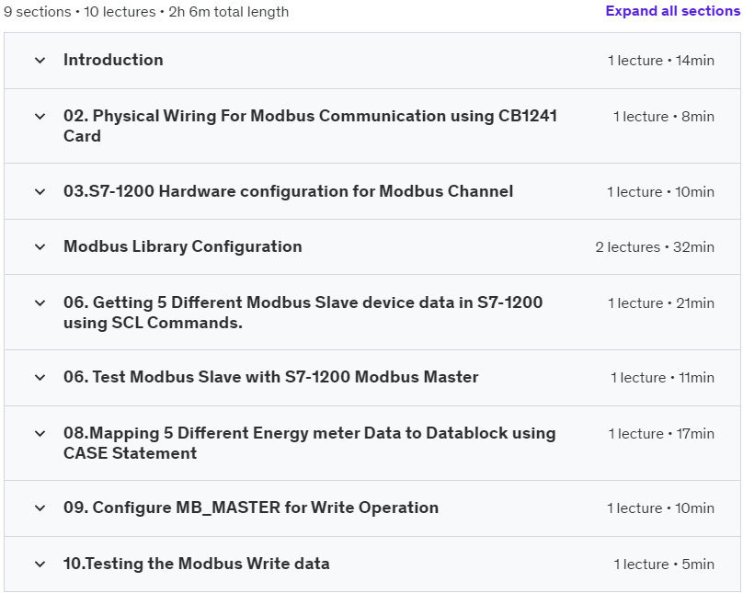Click 1 lecture 5min label

click(x=664, y=564)
